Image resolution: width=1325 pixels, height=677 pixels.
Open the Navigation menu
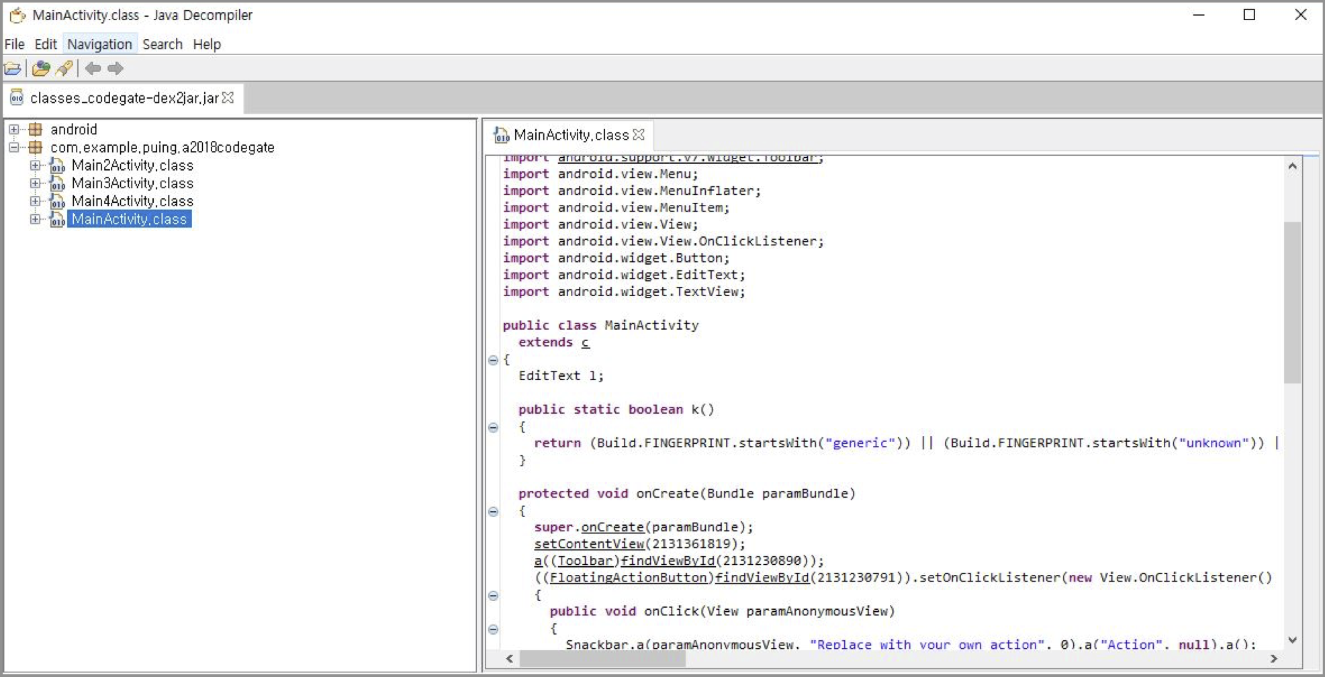tap(99, 44)
